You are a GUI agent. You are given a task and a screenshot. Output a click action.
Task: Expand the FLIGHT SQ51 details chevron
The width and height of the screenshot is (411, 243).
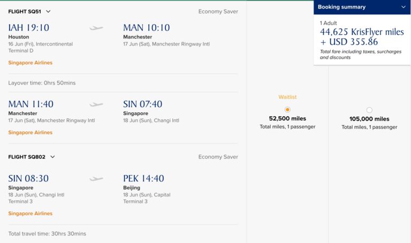[x=48, y=11]
